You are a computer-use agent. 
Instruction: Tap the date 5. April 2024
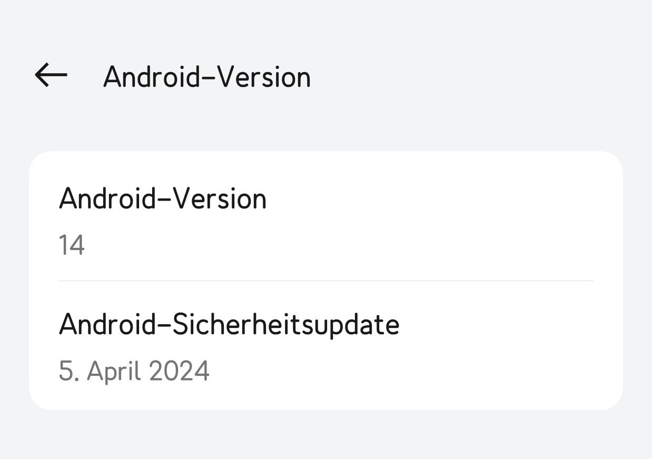134,371
